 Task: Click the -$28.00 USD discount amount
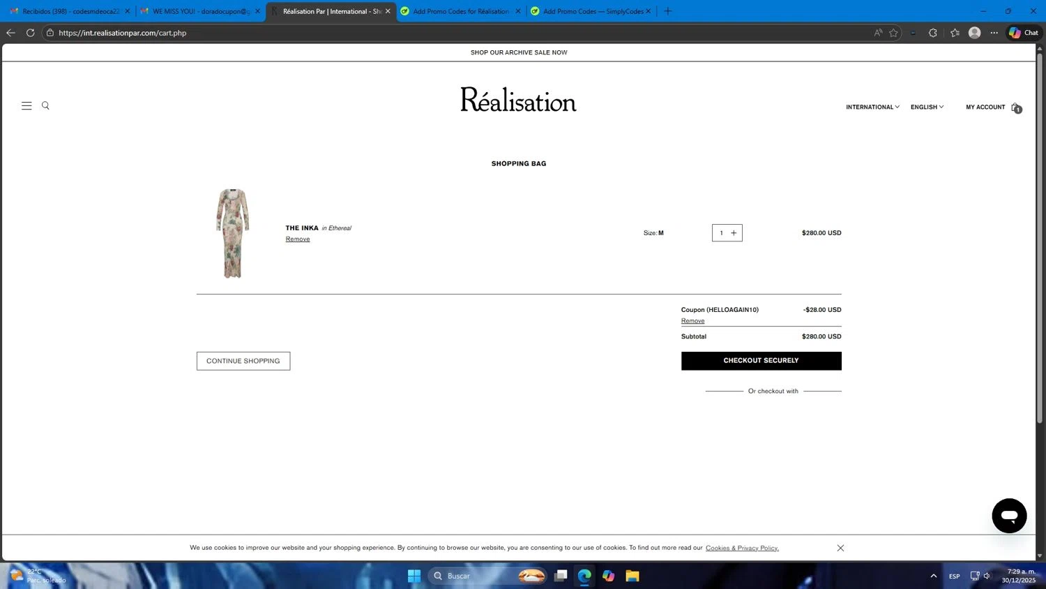[822, 310]
